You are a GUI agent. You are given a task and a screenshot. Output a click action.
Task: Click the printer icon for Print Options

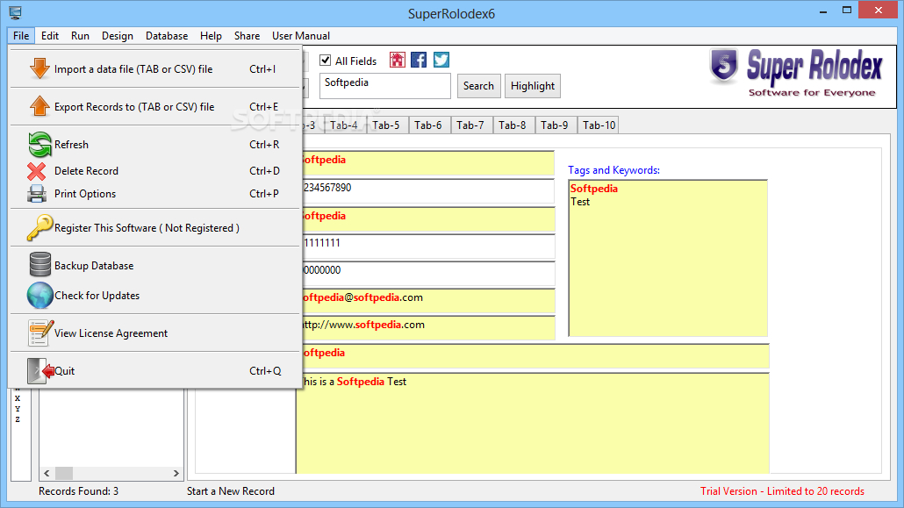click(37, 194)
